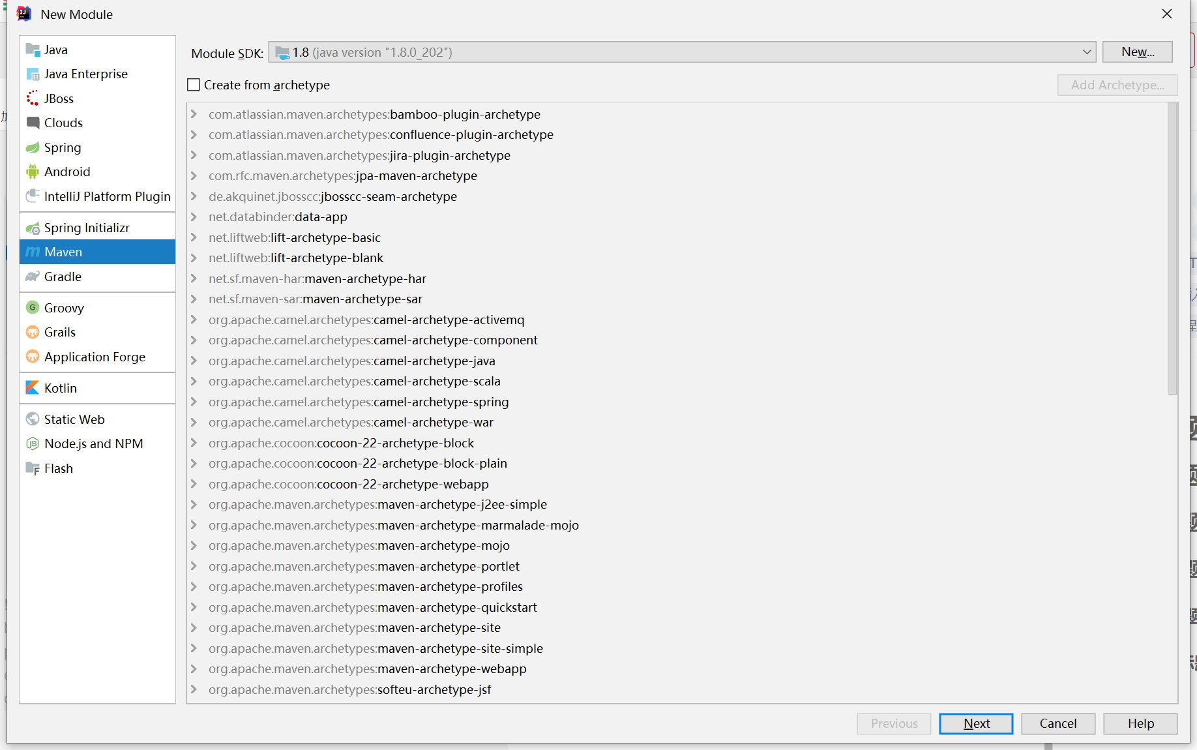This screenshot has height=750, width=1197.
Task: Click the Grails orange icon
Action: [x=33, y=332]
